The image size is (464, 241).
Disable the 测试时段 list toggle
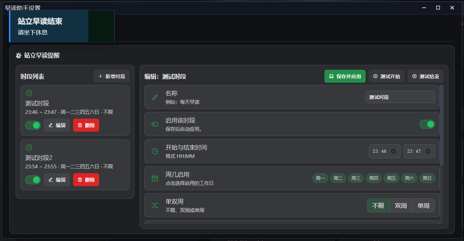[33, 125]
